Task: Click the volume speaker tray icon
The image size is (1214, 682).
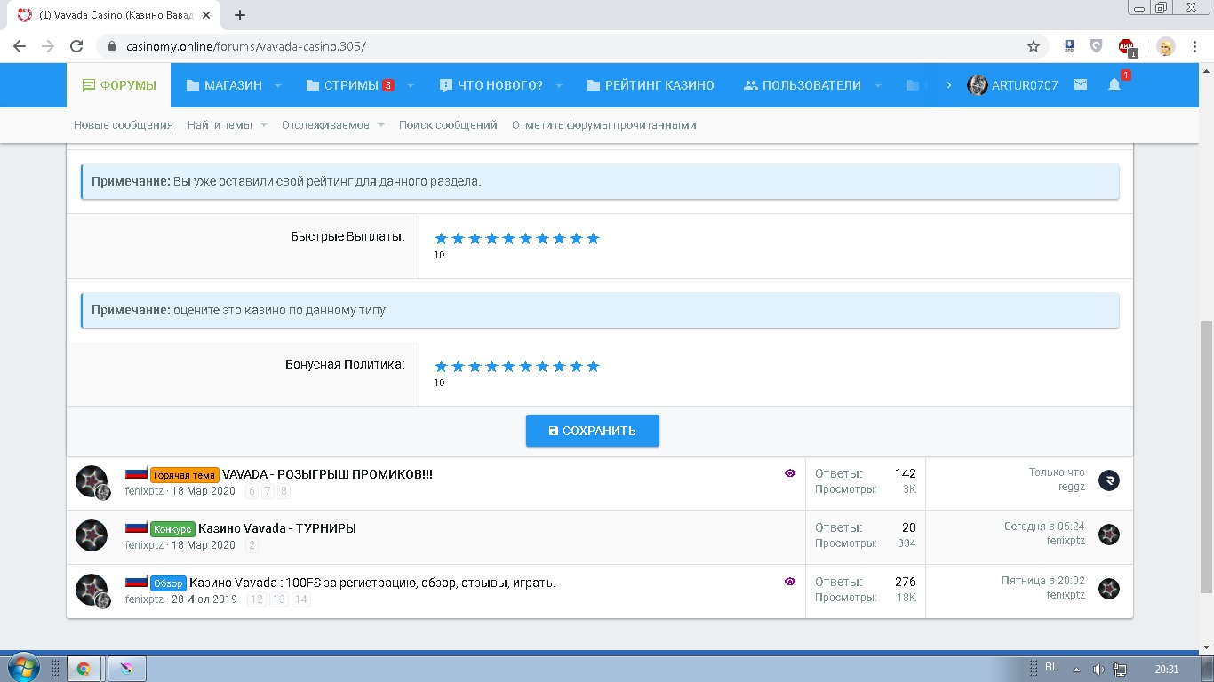Action: point(1098,669)
